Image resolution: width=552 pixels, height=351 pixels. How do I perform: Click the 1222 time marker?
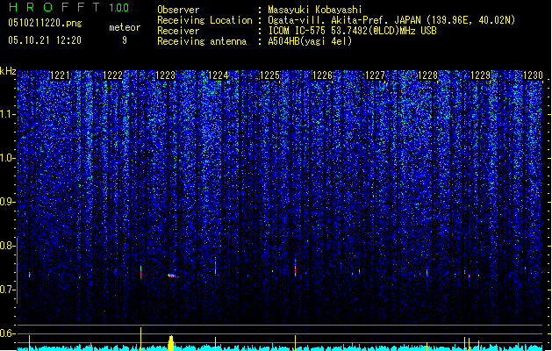tap(112, 75)
